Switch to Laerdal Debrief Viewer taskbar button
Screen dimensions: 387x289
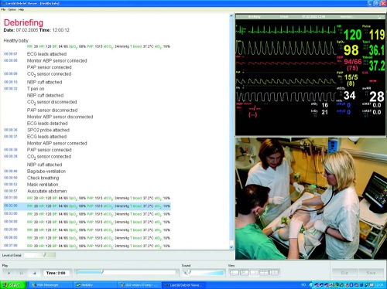point(184,285)
